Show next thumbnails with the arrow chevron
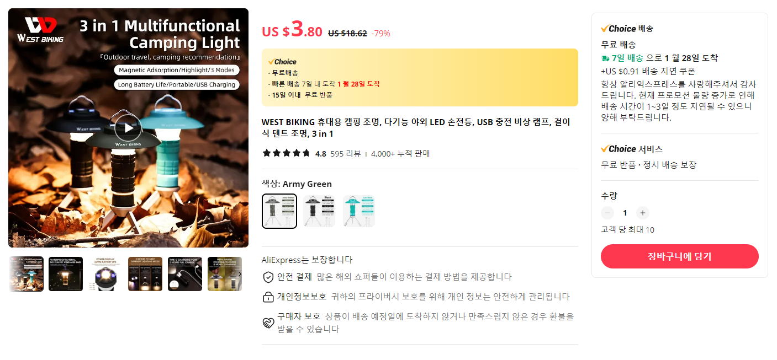 pos(239,274)
